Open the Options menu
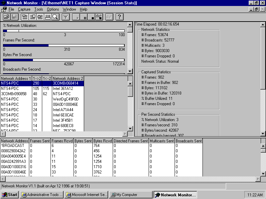Screen dimensions: 266x199 (x=53, y=9)
